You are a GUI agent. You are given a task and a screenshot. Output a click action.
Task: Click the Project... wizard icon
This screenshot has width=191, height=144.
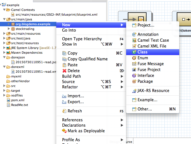[134, 25]
